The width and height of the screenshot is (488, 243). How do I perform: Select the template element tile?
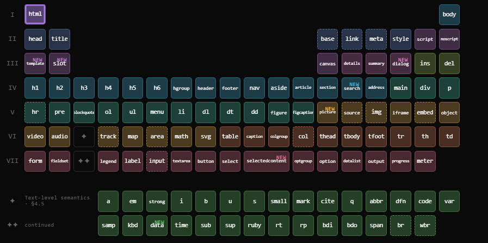(x=35, y=64)
